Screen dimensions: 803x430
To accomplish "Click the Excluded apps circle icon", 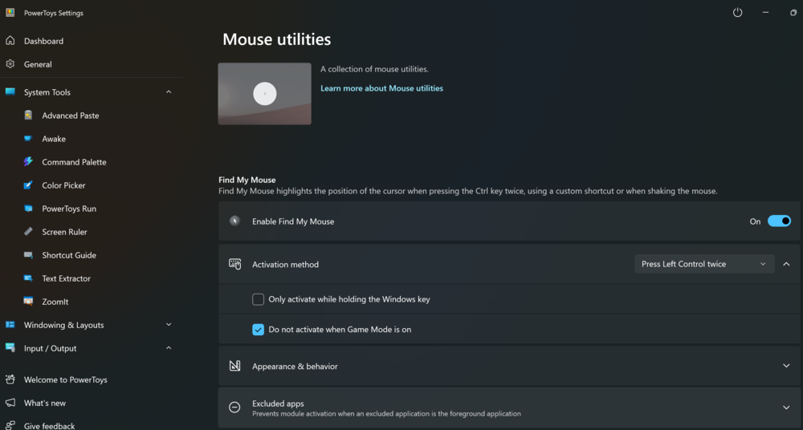I will 234,408.
